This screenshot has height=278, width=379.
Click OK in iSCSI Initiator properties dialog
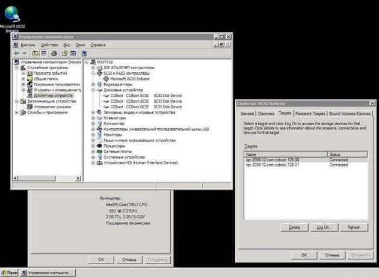pyautogui.click(x=304, y=255)
